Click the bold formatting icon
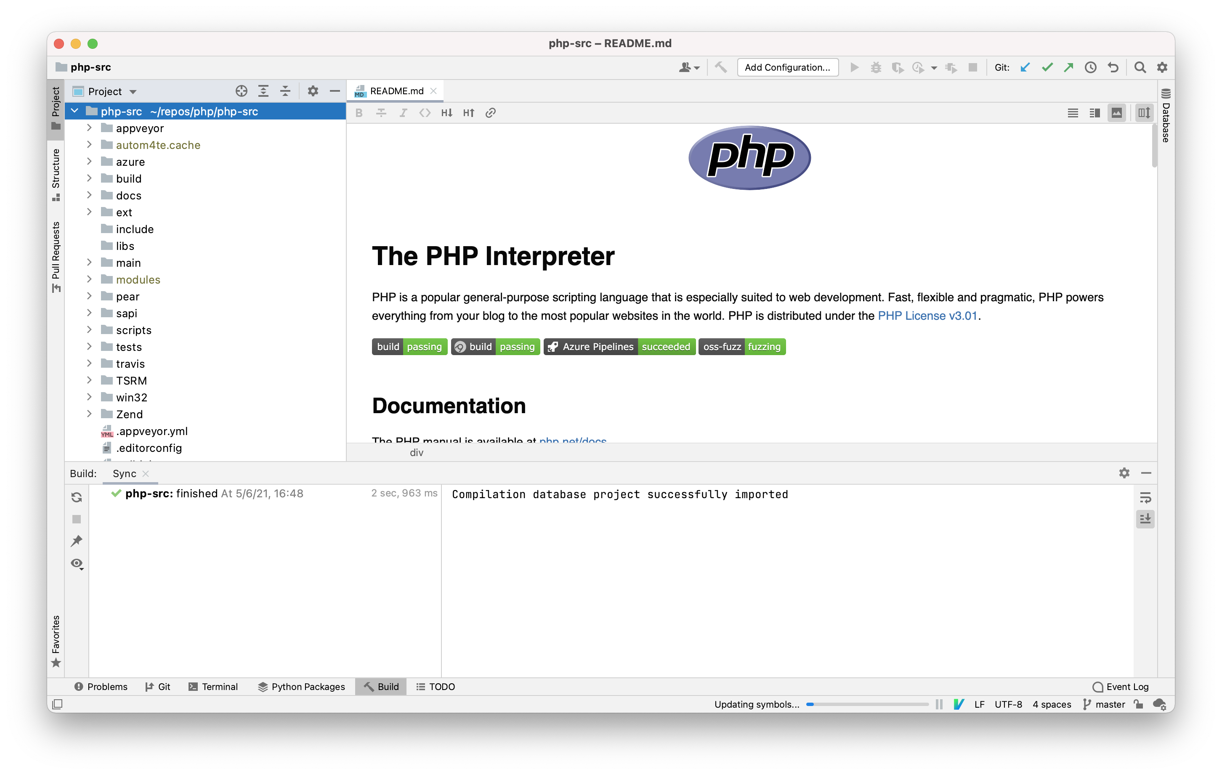The image size is (1222, 775). [359, 113]
